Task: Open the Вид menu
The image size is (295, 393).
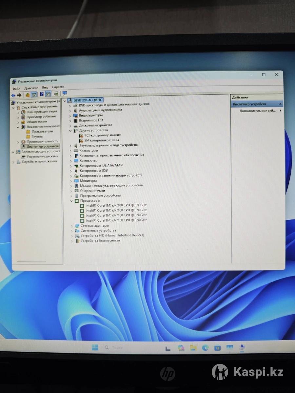Action: point(45,87)
